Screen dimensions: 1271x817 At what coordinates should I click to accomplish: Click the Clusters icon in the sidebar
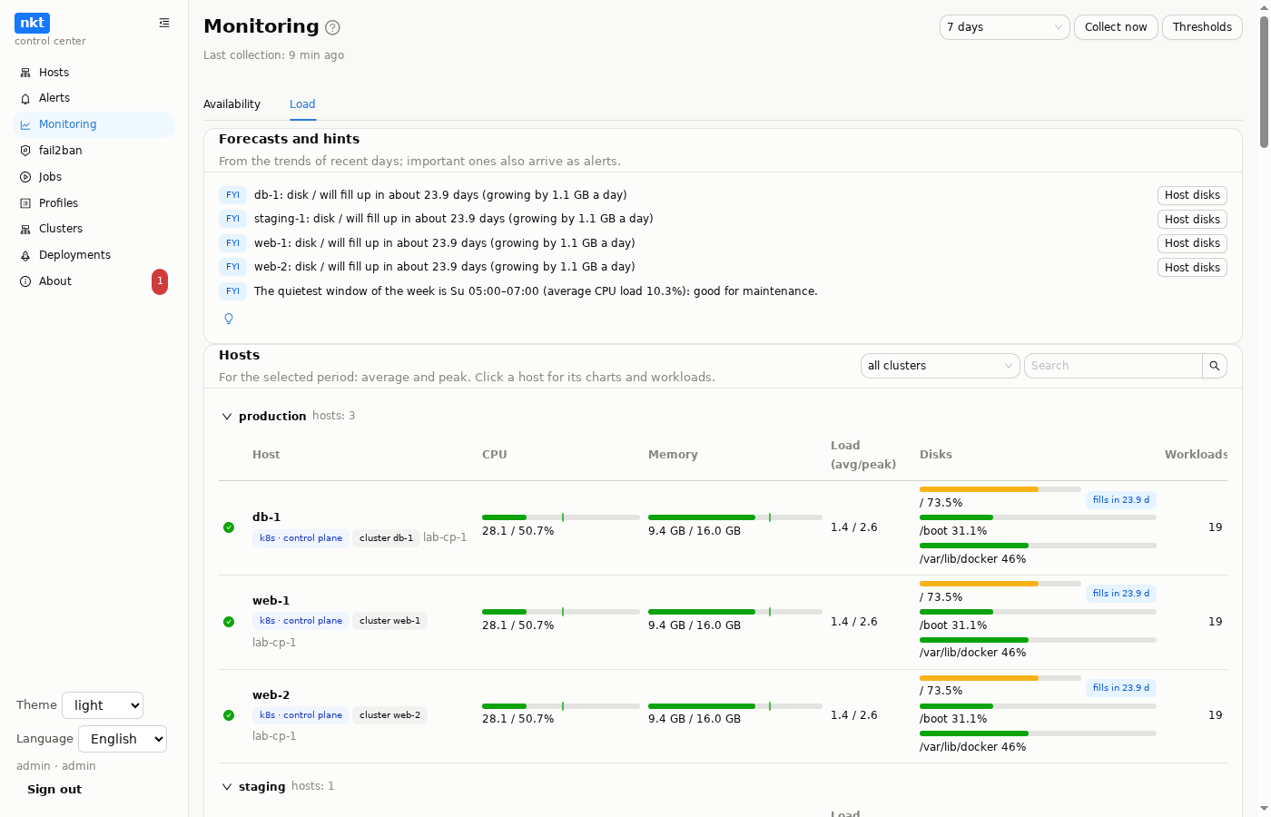[25, 229]
